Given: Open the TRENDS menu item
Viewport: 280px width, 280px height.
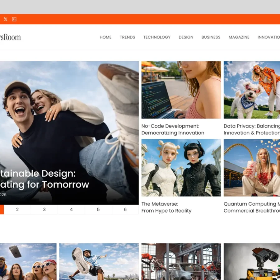Looking at the screenshot, I should [127, 37].
